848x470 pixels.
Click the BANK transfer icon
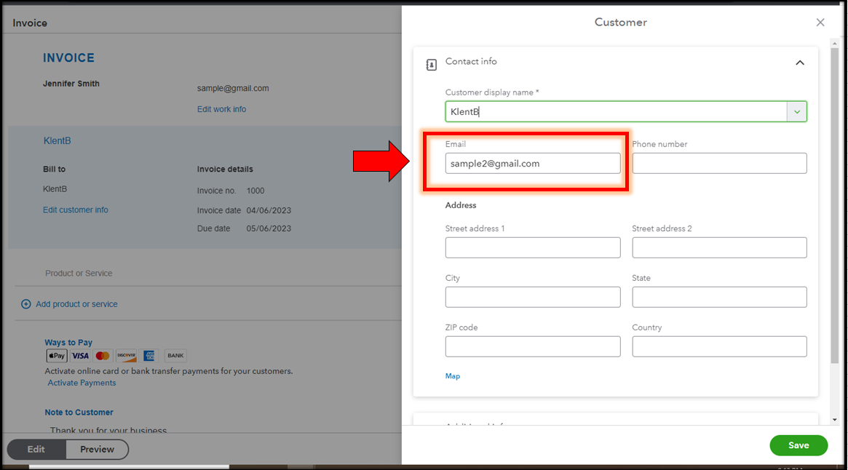[175, 356]
